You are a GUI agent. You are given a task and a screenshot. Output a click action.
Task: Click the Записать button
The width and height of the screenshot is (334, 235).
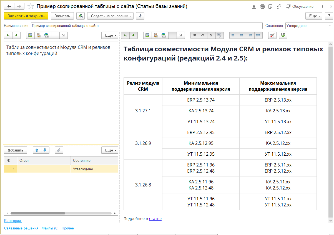pos(62,16)
